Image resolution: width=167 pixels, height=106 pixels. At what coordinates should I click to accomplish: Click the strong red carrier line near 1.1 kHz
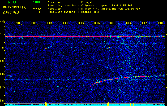click(x=85, y=36)
